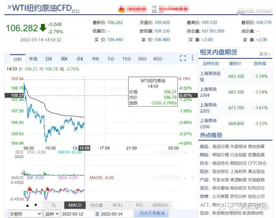276x218 pixels.
Task: Click the 昨结算 value 109.330
Action: point(162,31)
